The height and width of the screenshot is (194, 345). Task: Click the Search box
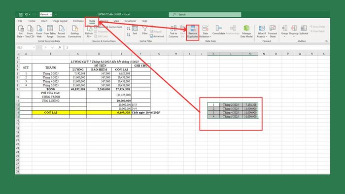coord(205,14)
